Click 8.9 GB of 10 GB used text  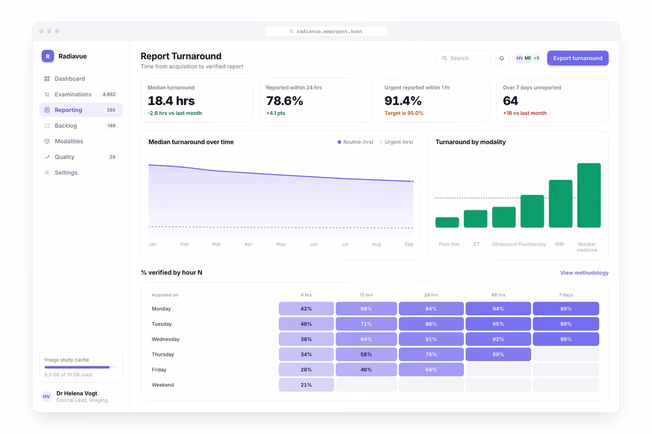point(68,375)
